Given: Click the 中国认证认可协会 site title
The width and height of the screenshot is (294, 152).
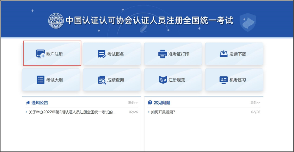Looking at the screenshot, I should click(x=149, y=21).
